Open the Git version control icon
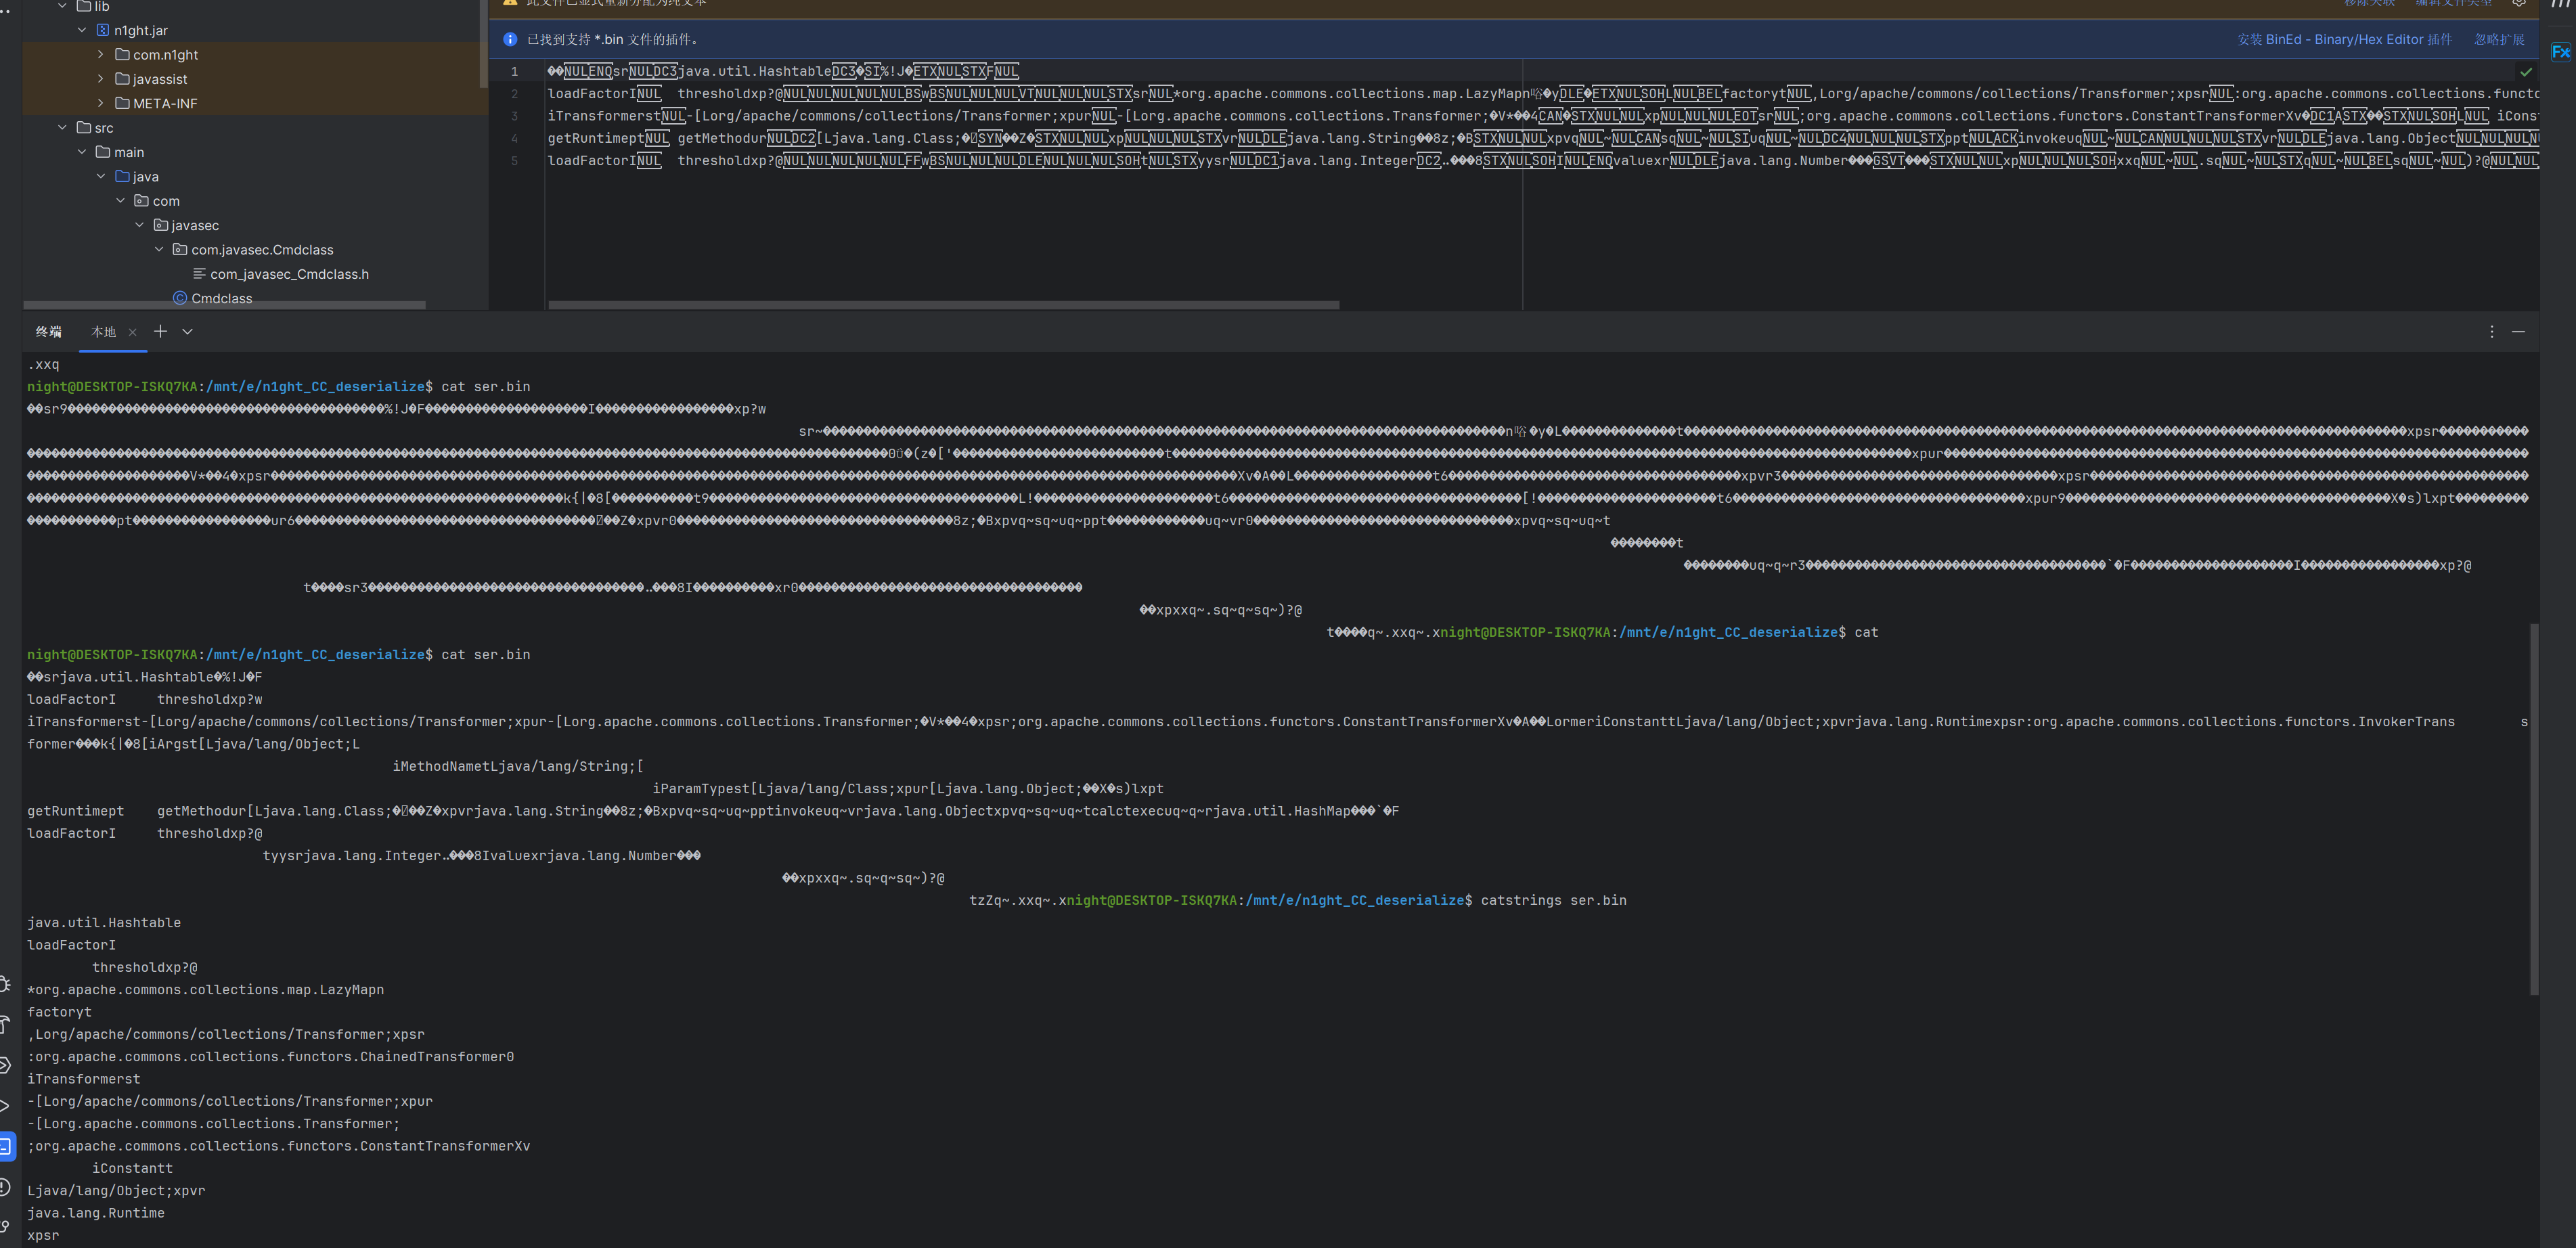The width and height of the screenshot is (2576, 1248). [x=5, y=1227]
